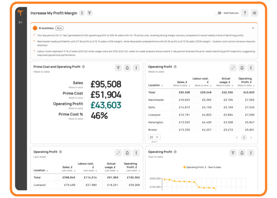Screen dimensions: 277x198
Task: Click the orange app logo in sidebar
Action: pos(21,13)
